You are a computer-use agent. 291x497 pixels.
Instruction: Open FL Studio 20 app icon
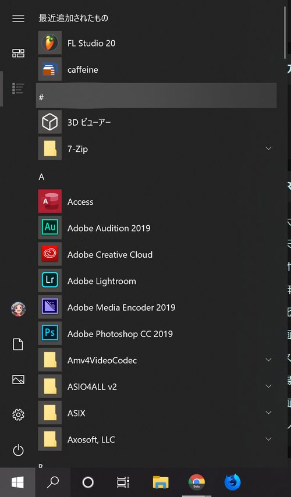(50, 43)
